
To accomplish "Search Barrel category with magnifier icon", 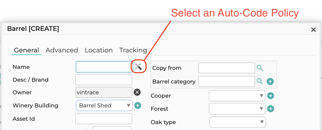I will 260,81.
